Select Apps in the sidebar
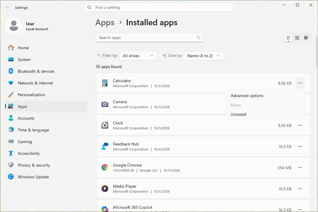The image size is (318, 212). tap(46, 106)
